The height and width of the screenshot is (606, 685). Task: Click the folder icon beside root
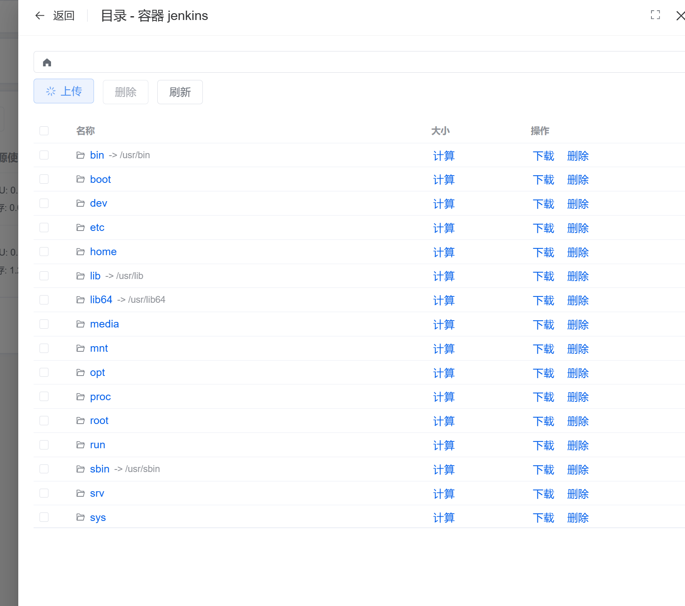coord(80,421)
